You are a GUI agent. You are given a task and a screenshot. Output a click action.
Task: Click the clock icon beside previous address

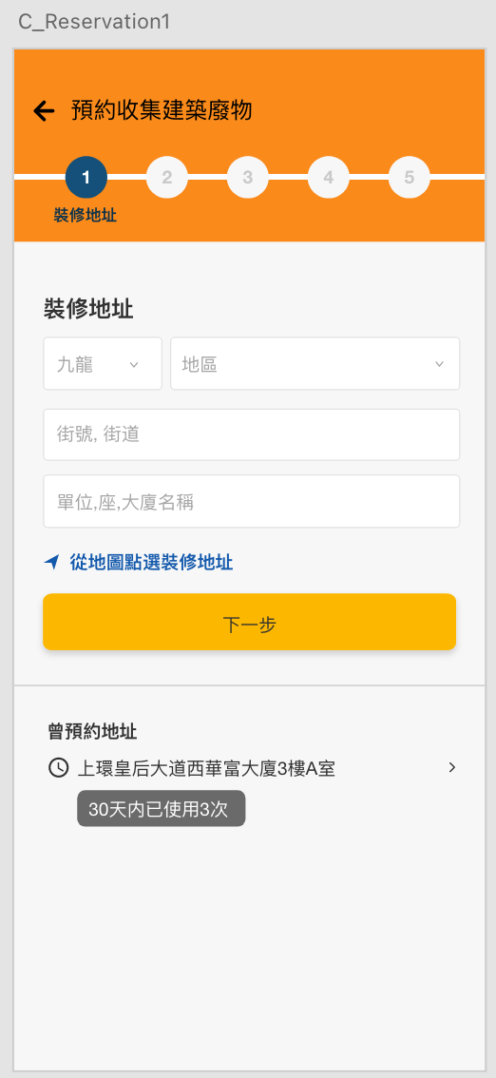coord(58,767)
